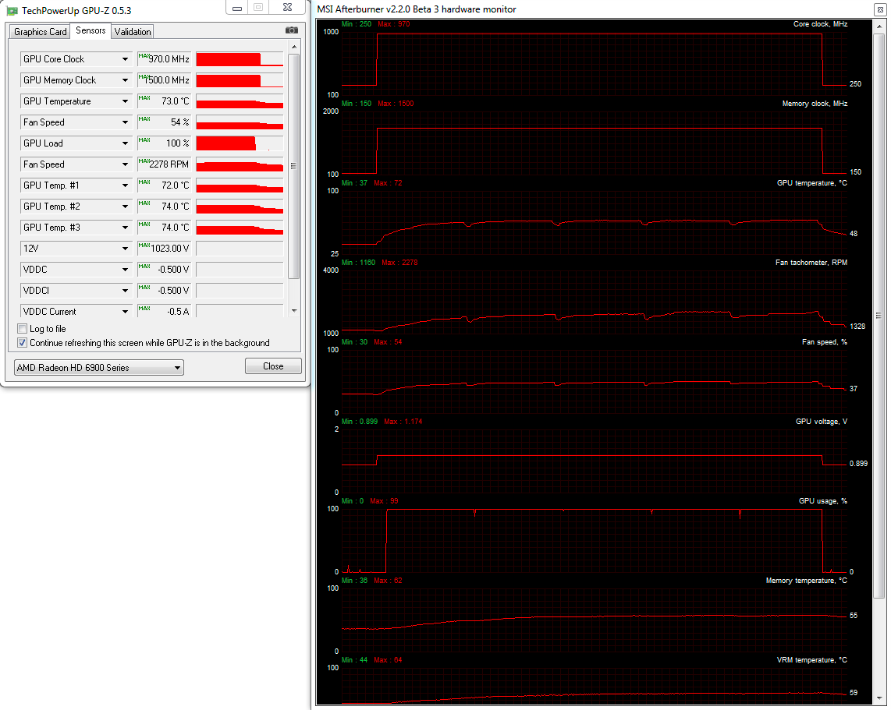The image size is (891, 710).
Task: Open the GPU Core Clock sensor dropdown
Action: coord(125,59)
